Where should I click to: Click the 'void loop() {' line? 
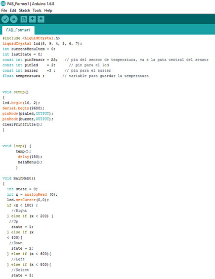pyautogui.click(x=17, y=146)
